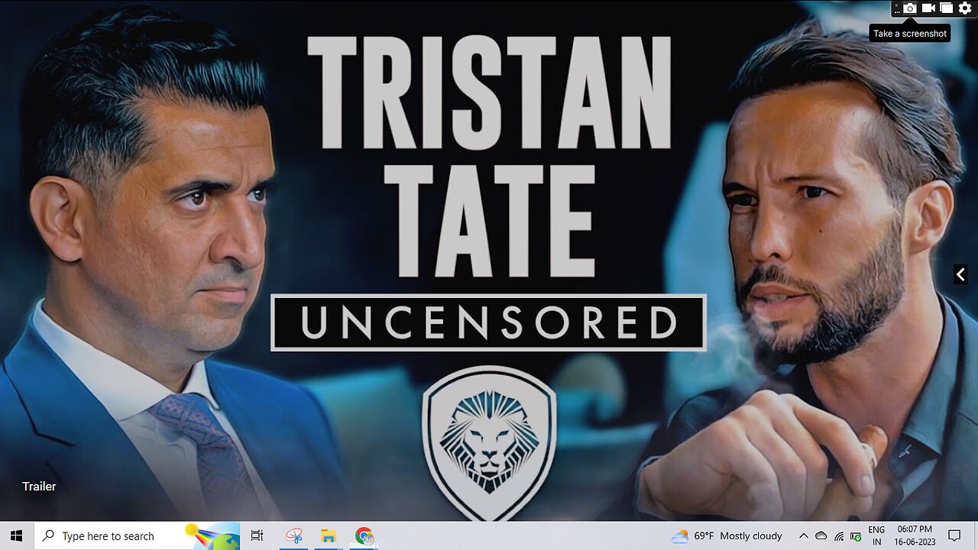The width and height of the screenshot is (978, 550).
Task: Open the notifications action center
Action: coord(954,535)
